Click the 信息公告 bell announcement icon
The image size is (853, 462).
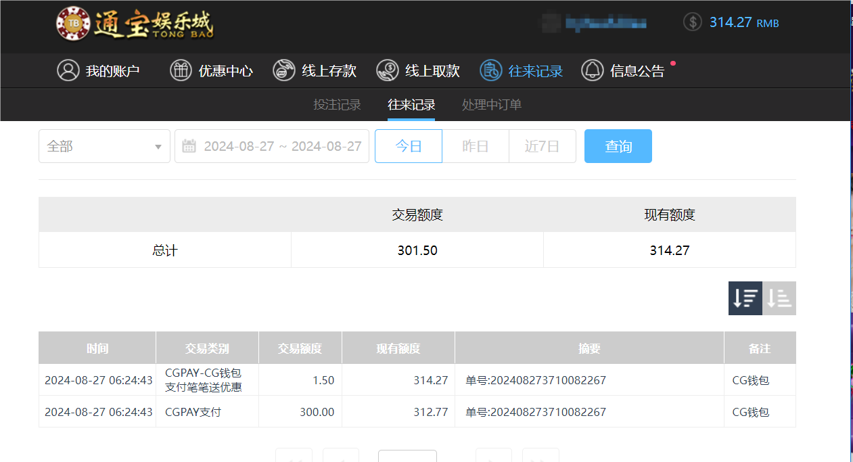pos(592,70)
